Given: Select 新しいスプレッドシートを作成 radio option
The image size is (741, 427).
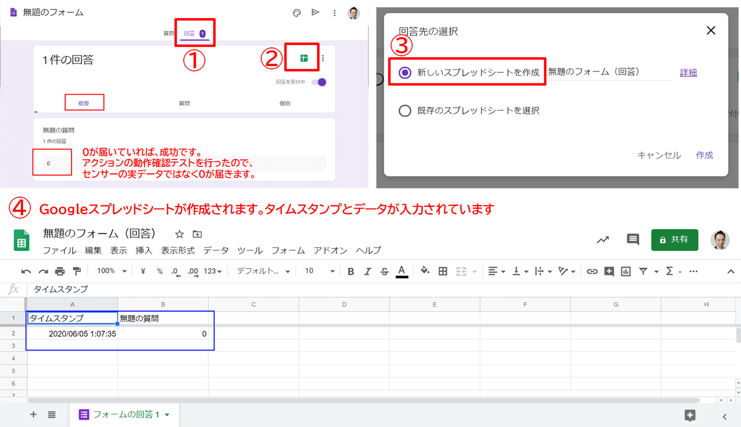Looking at the screenshot, I should pos(405,72).
